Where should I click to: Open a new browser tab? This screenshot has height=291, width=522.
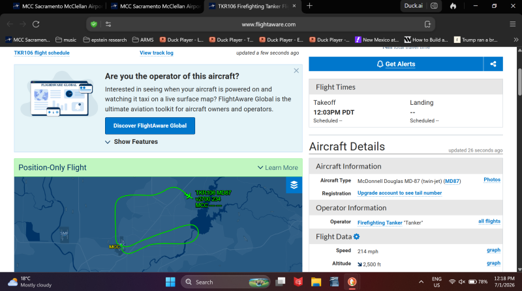309,6
